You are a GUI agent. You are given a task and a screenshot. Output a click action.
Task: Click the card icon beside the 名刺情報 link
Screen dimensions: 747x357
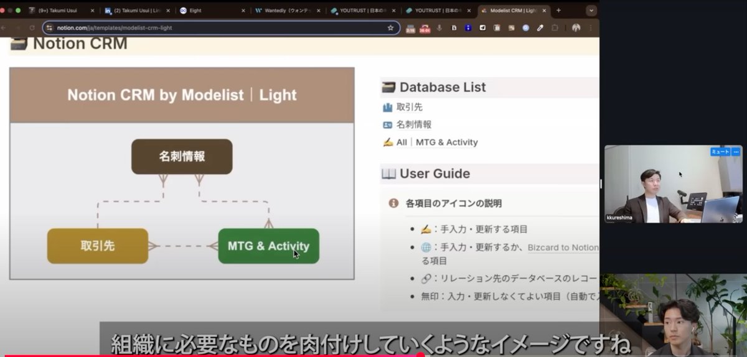[x=388, y=124]
